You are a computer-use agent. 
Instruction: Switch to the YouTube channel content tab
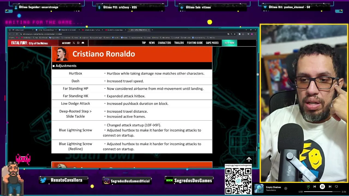point(92,30)
